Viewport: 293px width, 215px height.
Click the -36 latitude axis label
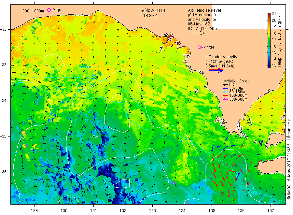coord(3,172)
